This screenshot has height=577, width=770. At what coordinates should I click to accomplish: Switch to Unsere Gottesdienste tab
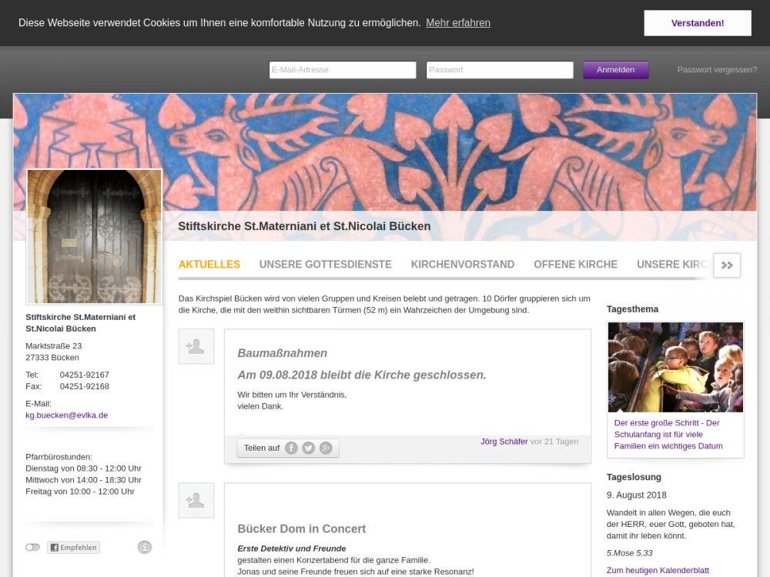pos(325,265)
